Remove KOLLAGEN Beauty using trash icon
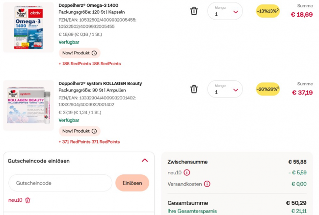Screen dimensions: 319x215 194,89
